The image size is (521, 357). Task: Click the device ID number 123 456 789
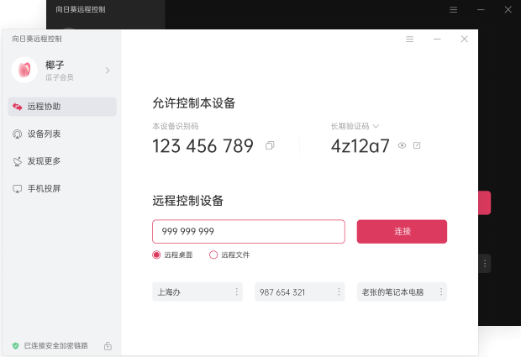click(x=203, y=146)
